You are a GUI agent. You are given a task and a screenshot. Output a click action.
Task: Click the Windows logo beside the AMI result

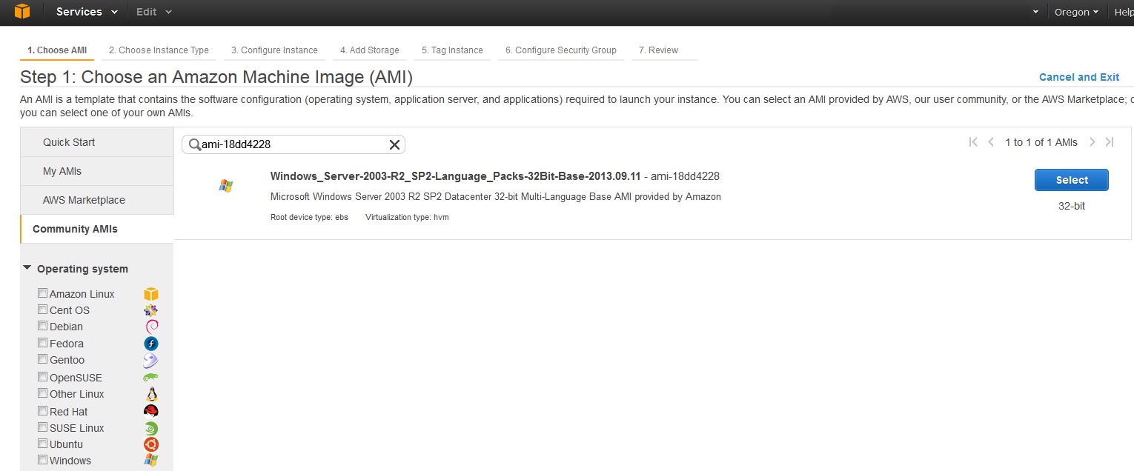coord(226,186)
